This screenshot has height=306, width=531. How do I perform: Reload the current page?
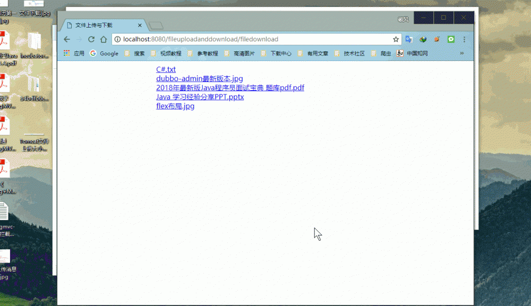tap(91, 39)
